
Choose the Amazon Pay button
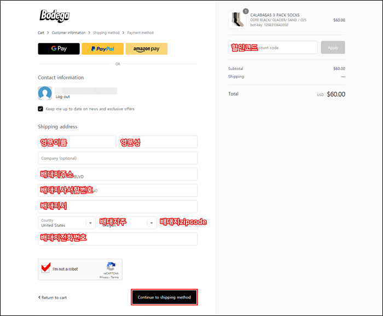coord(147,49)
